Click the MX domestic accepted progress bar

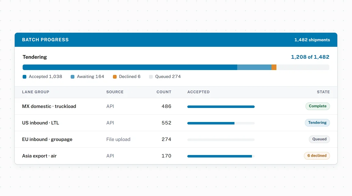(x=221, y=107)
